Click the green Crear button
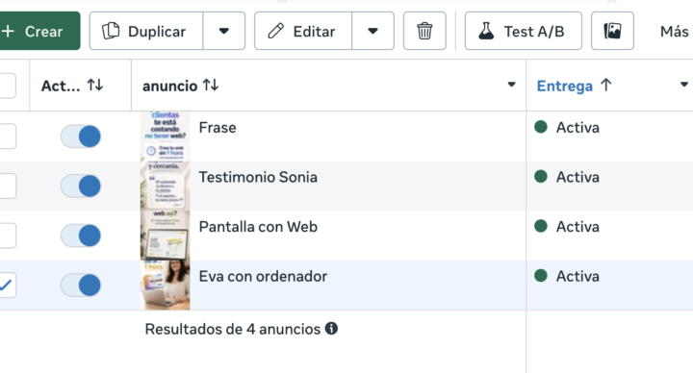693x373 pixels. coord(38,31)
